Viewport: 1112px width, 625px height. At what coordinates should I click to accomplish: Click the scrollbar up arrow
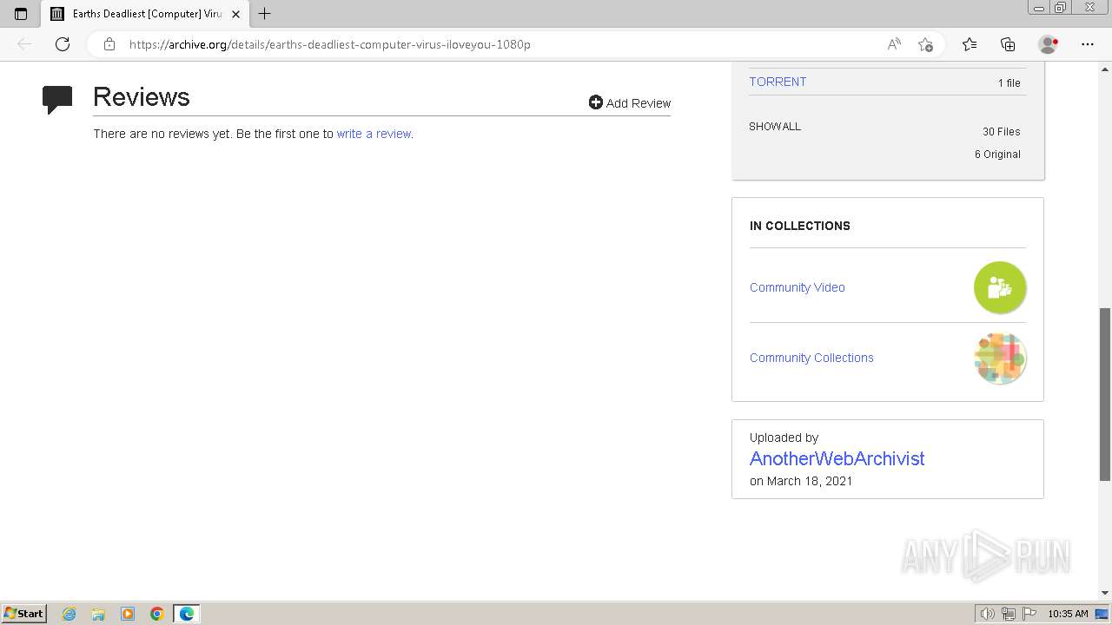(1105, 68)
